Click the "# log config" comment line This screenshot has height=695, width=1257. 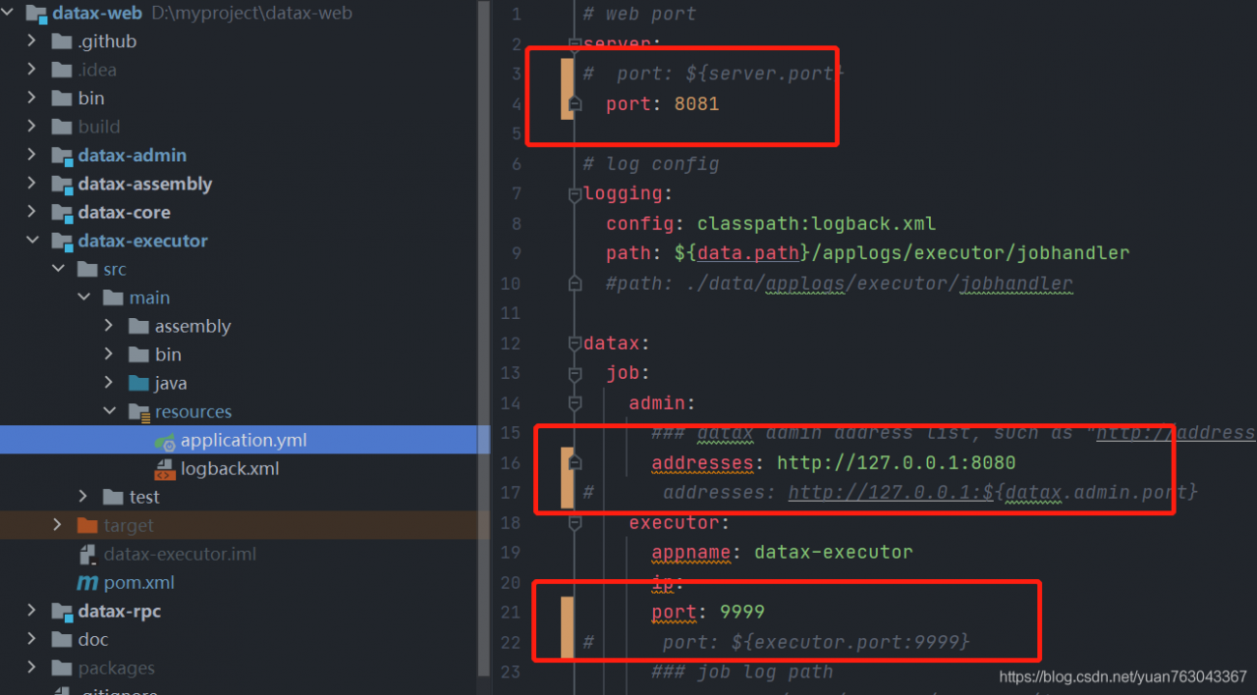point(651,163)
